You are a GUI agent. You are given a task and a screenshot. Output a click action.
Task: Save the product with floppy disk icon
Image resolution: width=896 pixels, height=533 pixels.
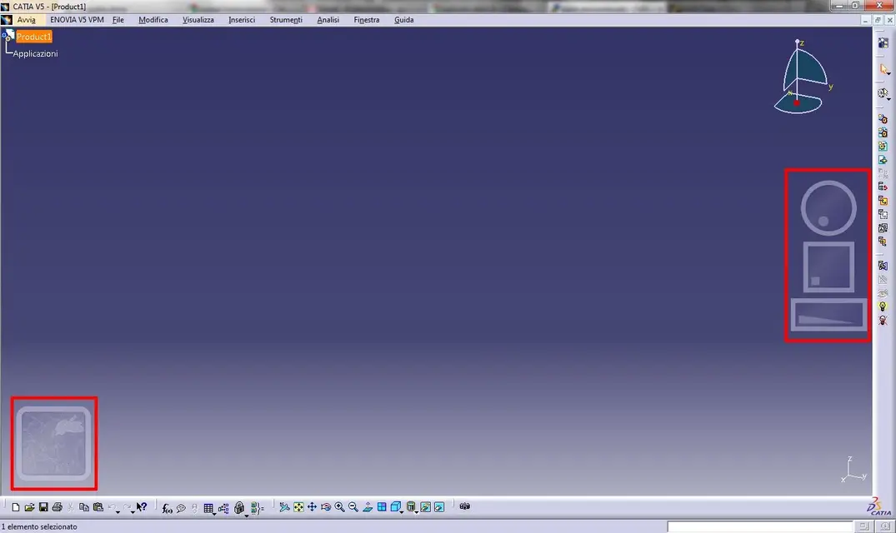tap(43, 506)
